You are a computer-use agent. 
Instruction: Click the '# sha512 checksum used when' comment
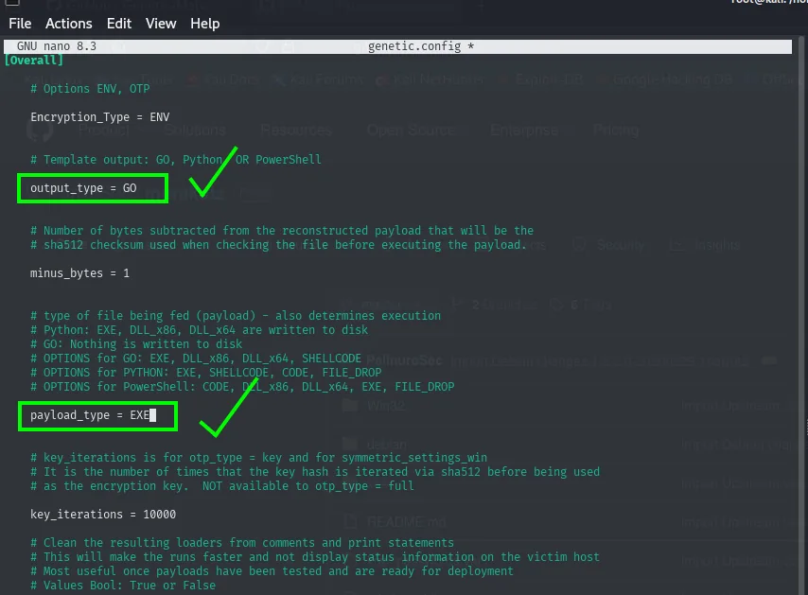tap(278, 245)
